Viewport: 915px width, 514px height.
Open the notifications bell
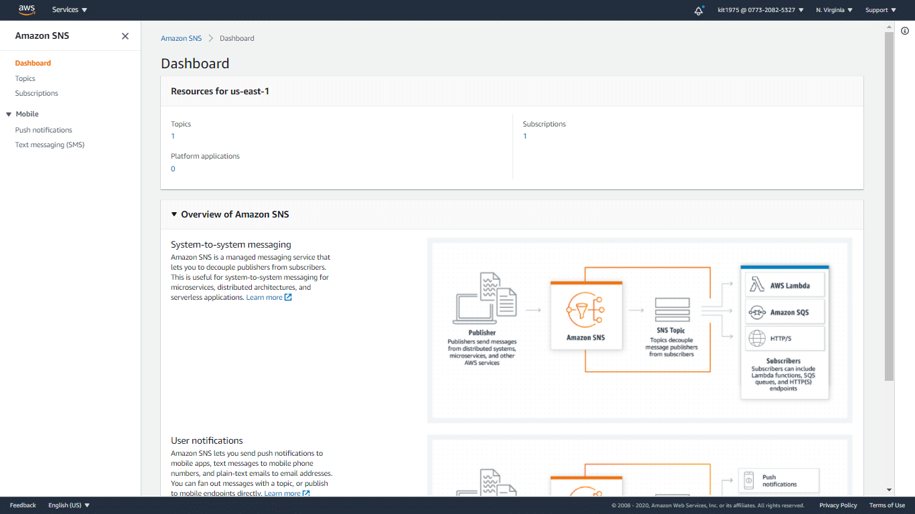click(699, 10)
